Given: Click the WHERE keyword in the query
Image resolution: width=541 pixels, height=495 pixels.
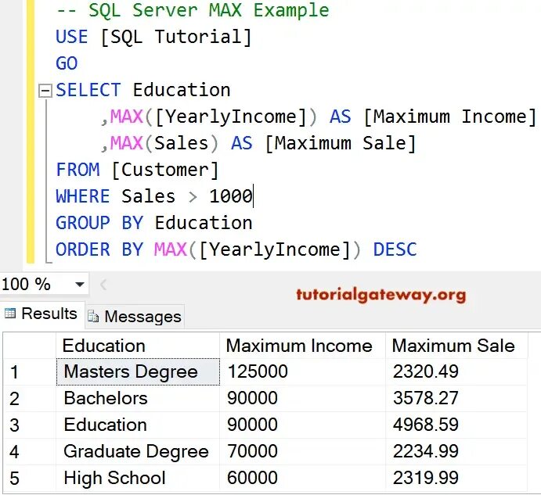Looking at the screenshot, I should pyautogui.click(x=83, y=196).
